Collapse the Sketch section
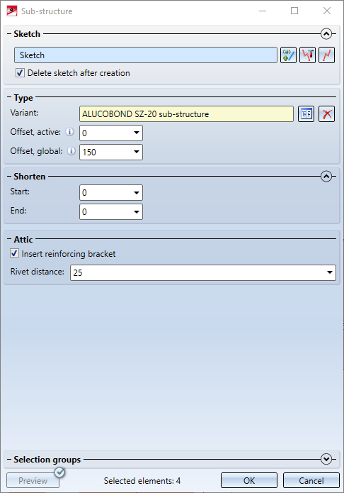 pyautogui.click(x=326, y=33)
